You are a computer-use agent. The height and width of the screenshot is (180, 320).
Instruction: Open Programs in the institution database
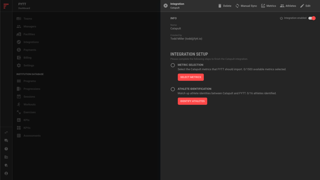pyautogui.click(x=30, y=81)
